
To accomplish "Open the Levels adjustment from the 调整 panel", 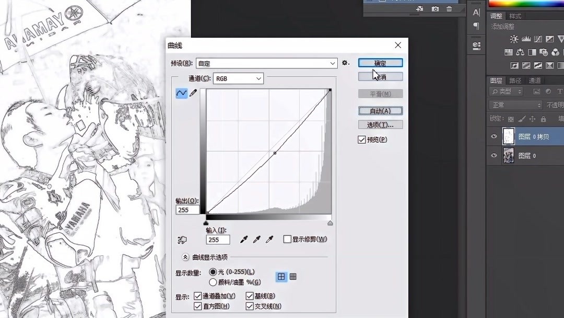I will (526, 39).
